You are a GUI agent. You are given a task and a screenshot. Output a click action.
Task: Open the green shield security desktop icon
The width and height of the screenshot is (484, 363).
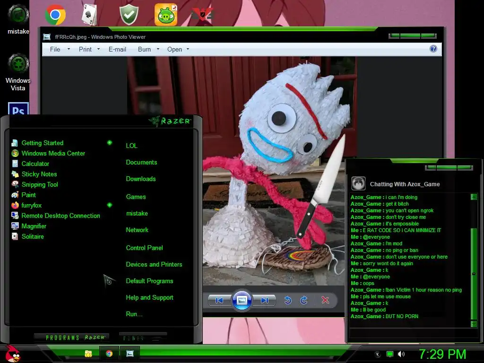pos(129,15)
